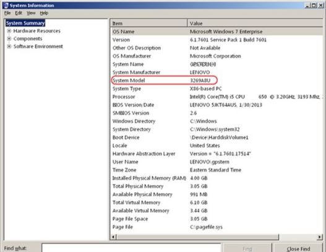
Task: Select the Hardware Resources tree item
Action: 36,31
